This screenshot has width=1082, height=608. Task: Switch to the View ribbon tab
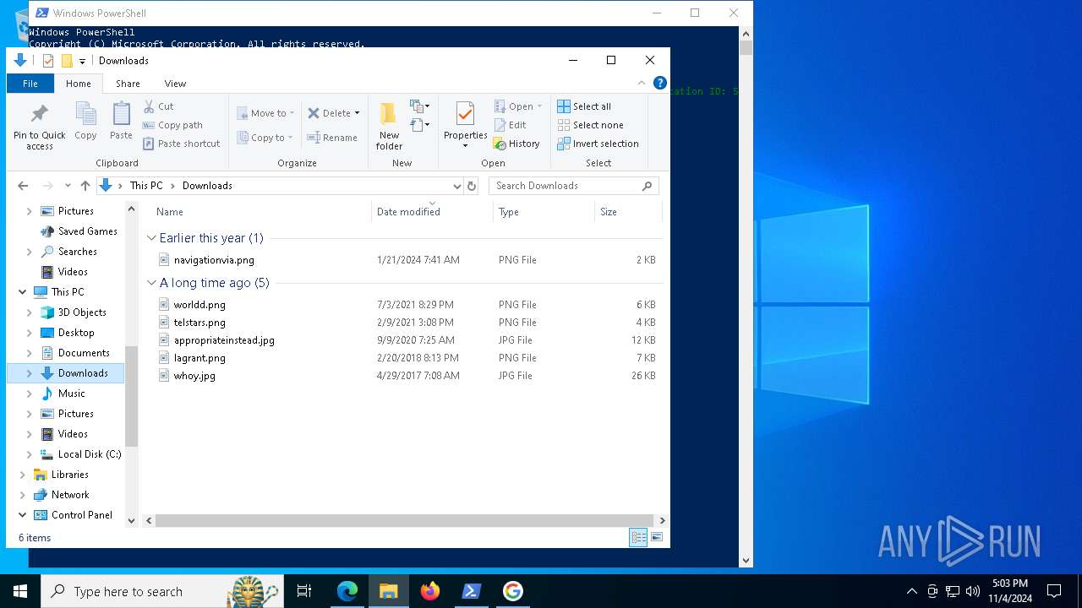175,84
